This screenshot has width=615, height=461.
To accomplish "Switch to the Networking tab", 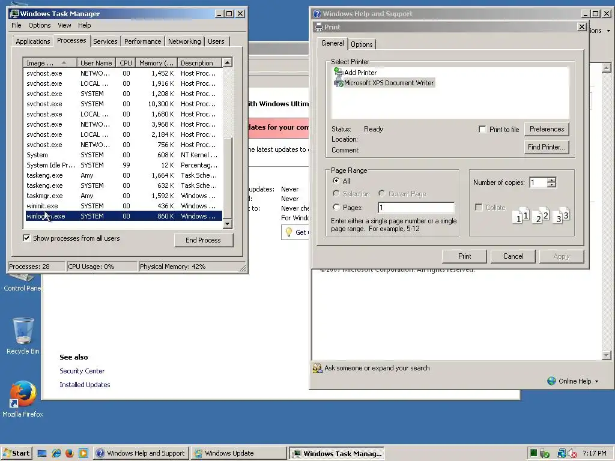I will 184,41.
